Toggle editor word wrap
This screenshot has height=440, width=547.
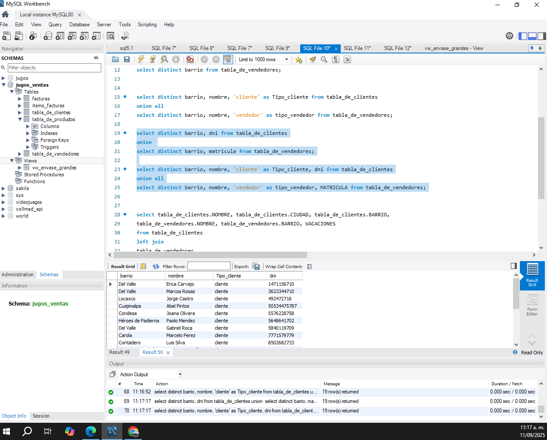pos(347,59)
